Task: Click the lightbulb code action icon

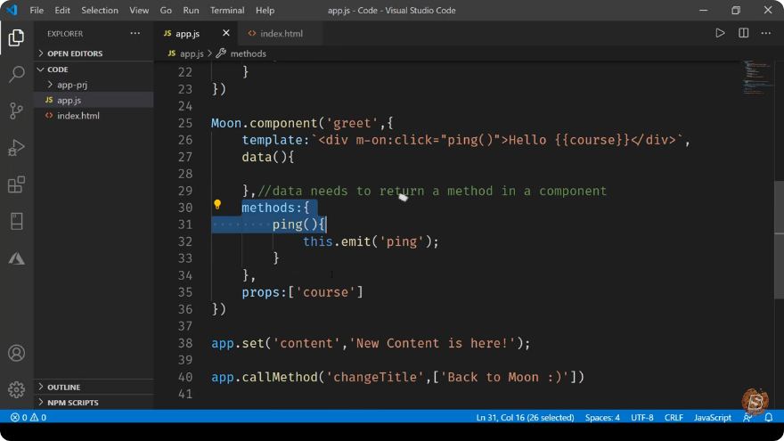Action: (x=217, y=204)
